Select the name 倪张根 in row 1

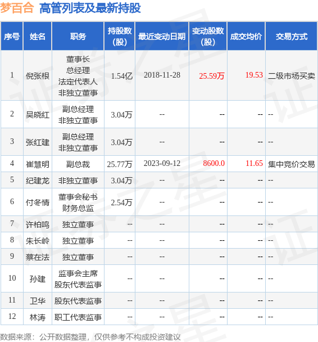38,76
